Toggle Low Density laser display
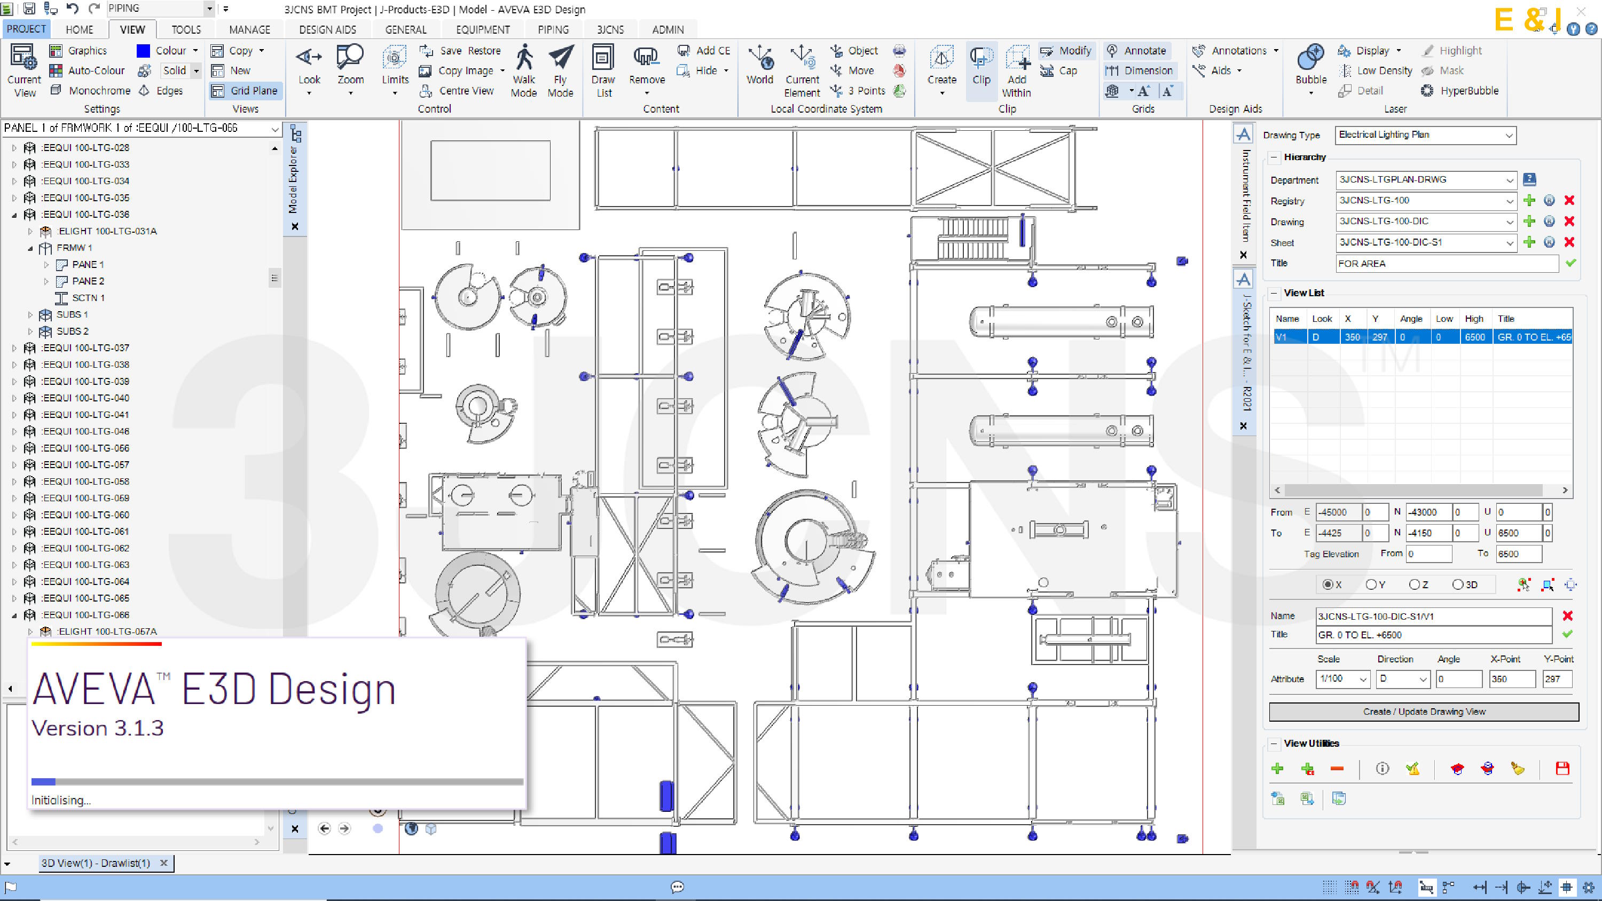 [1376, 71]
